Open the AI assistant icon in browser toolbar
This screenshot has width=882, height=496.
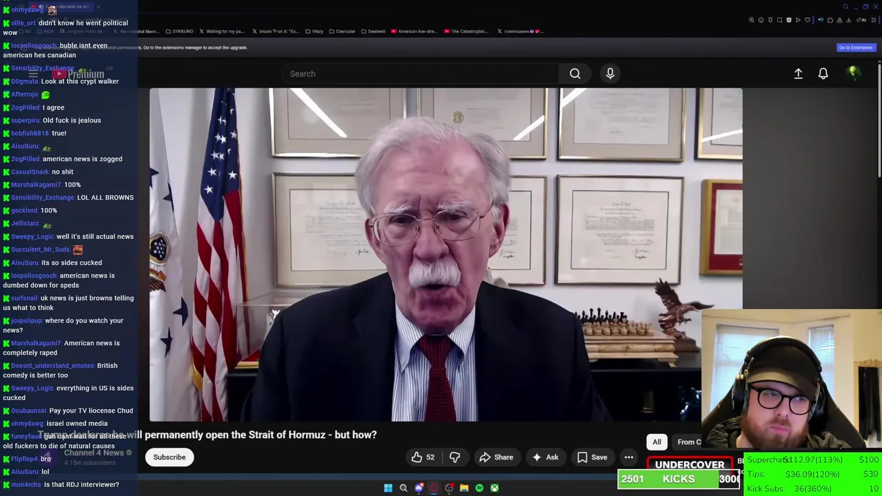click(860, 20)
